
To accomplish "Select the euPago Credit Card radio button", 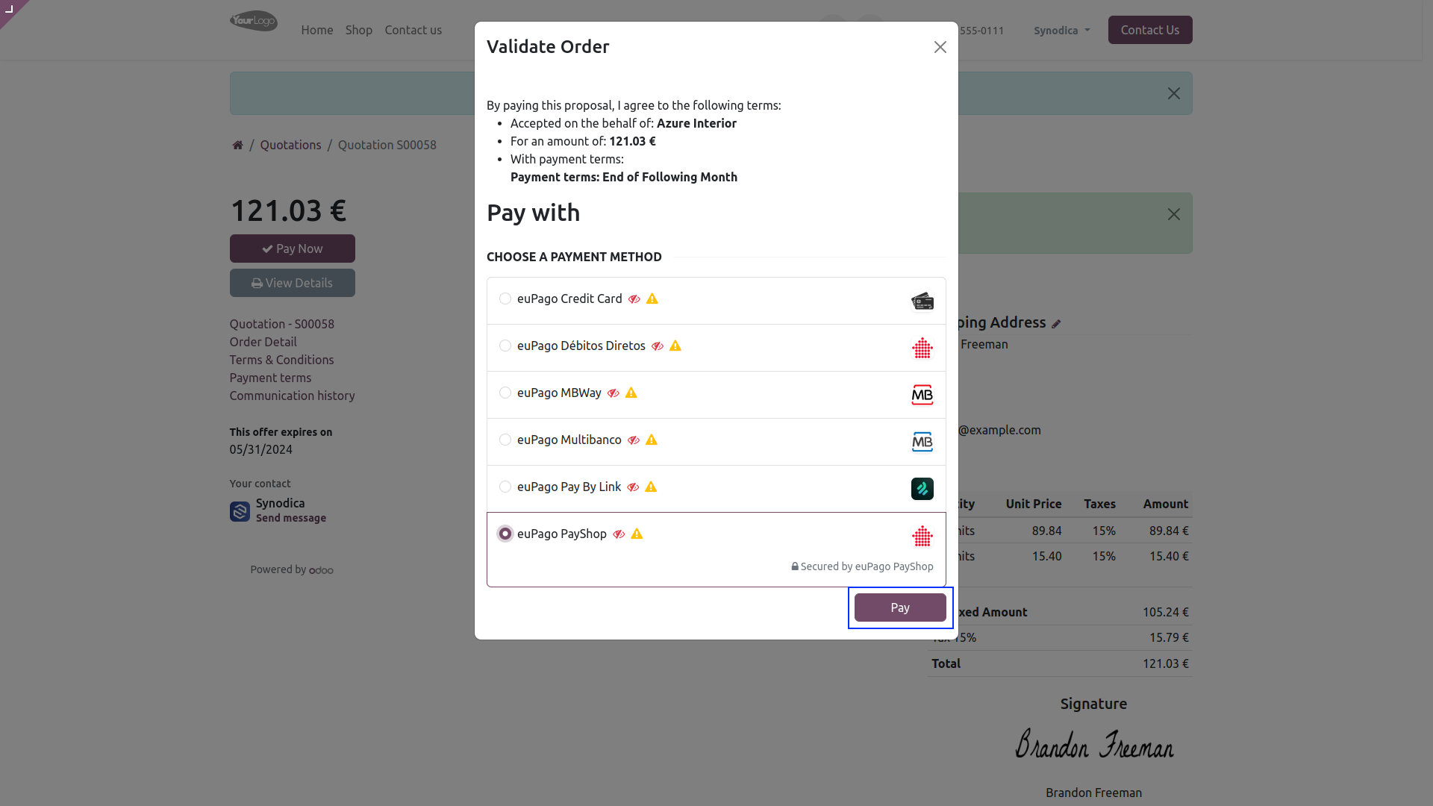I will (x=505, y=299).
